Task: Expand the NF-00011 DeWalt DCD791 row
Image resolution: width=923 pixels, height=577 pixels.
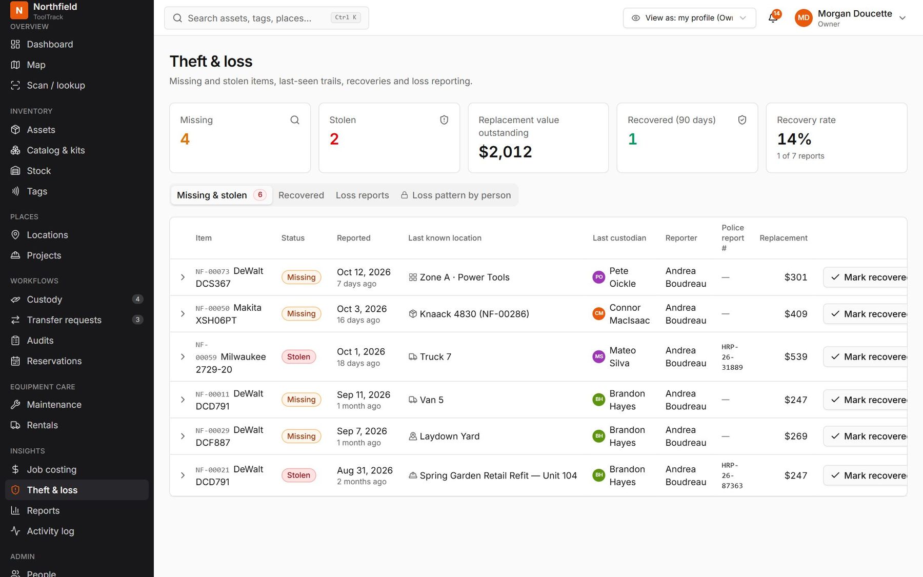Action: tap(183, 400)
